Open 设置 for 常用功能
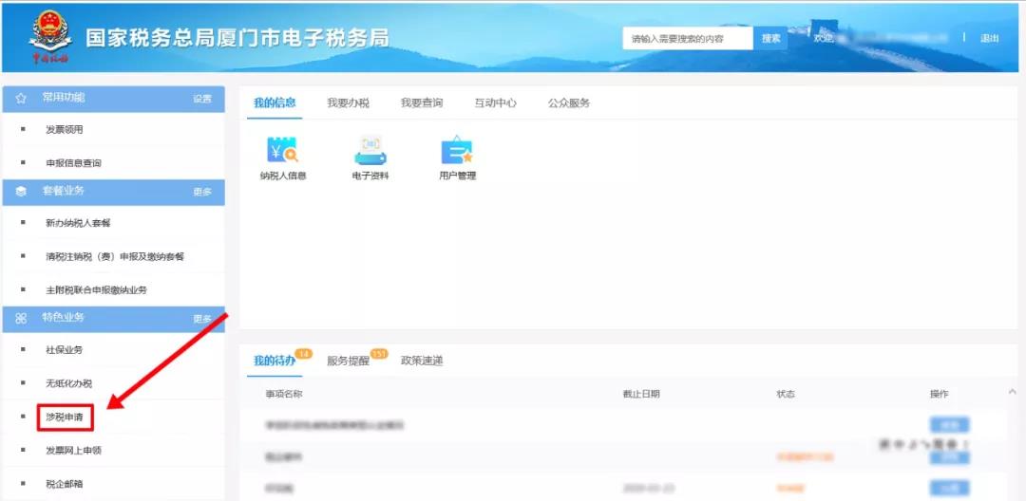1026x501 pixels. pyautogui.click(x=202, y=100)
